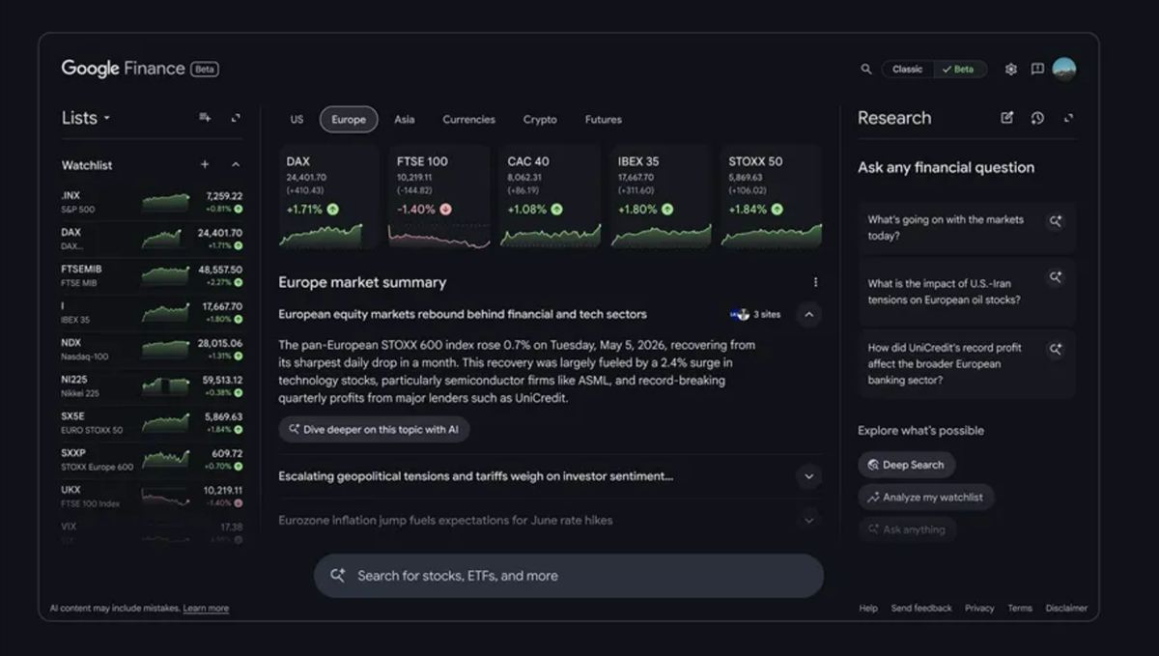Click Analyze my watchlist button

click(925, 498)
